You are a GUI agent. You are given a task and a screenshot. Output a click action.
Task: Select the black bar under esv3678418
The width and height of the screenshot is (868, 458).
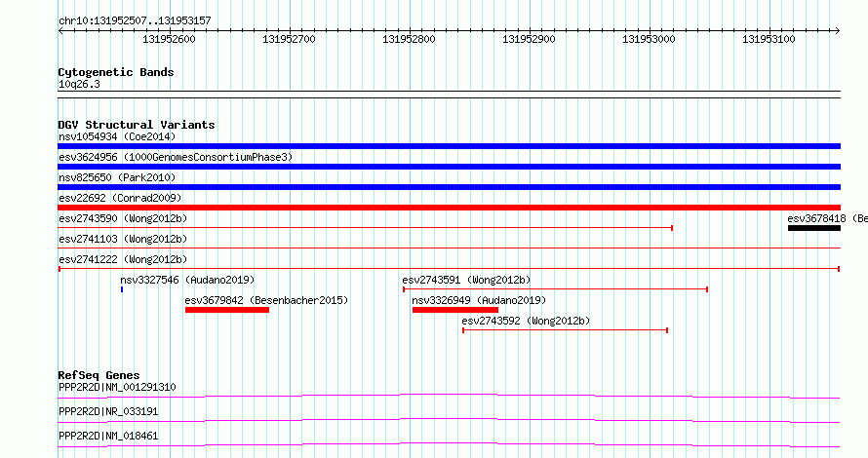click(x=814, y=228)
